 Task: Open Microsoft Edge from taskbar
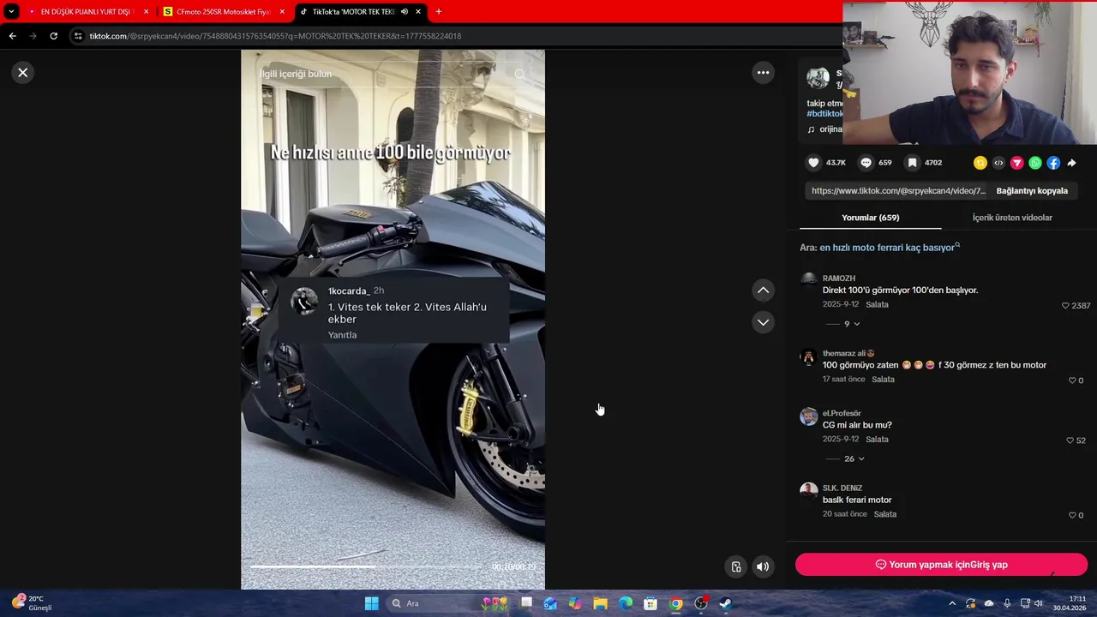coord(626,603)
